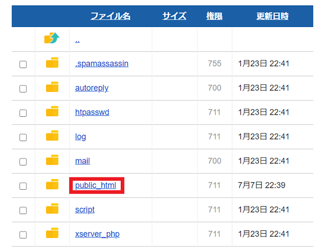
Task: Click the public_html folder icon
Action: point(52,184)
